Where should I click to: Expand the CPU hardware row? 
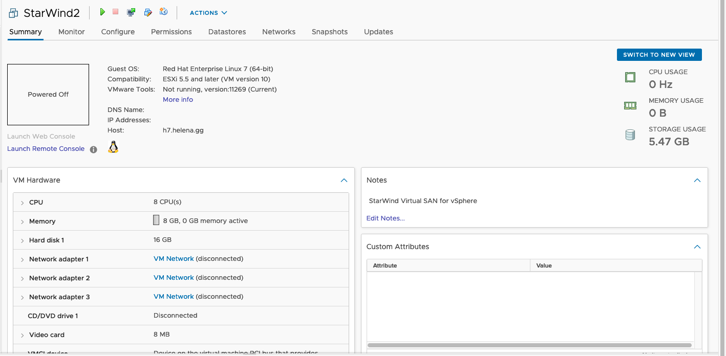[23, 203]
